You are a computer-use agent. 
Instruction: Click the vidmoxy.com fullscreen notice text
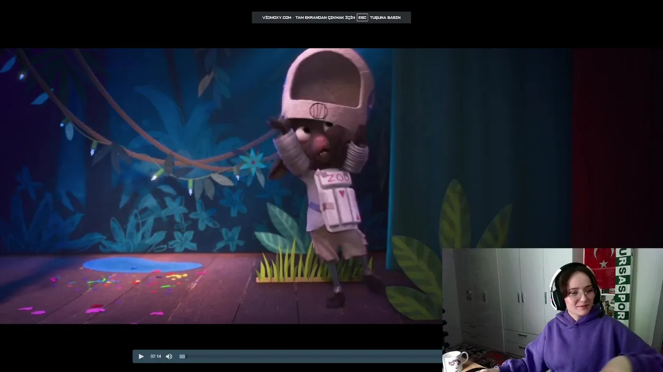tap(331, 18)
